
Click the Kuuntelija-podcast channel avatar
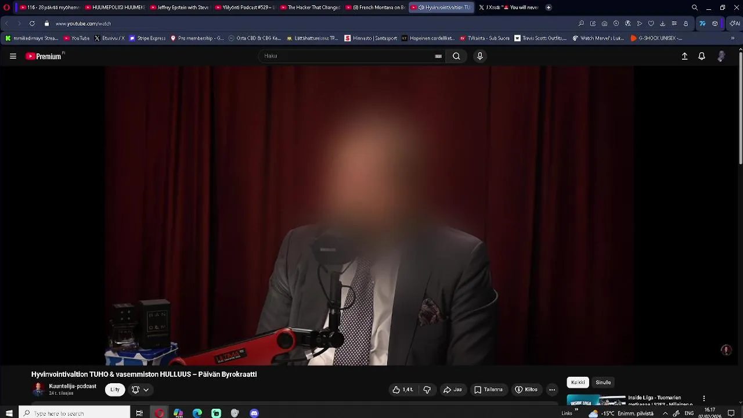tap(38, 389)
